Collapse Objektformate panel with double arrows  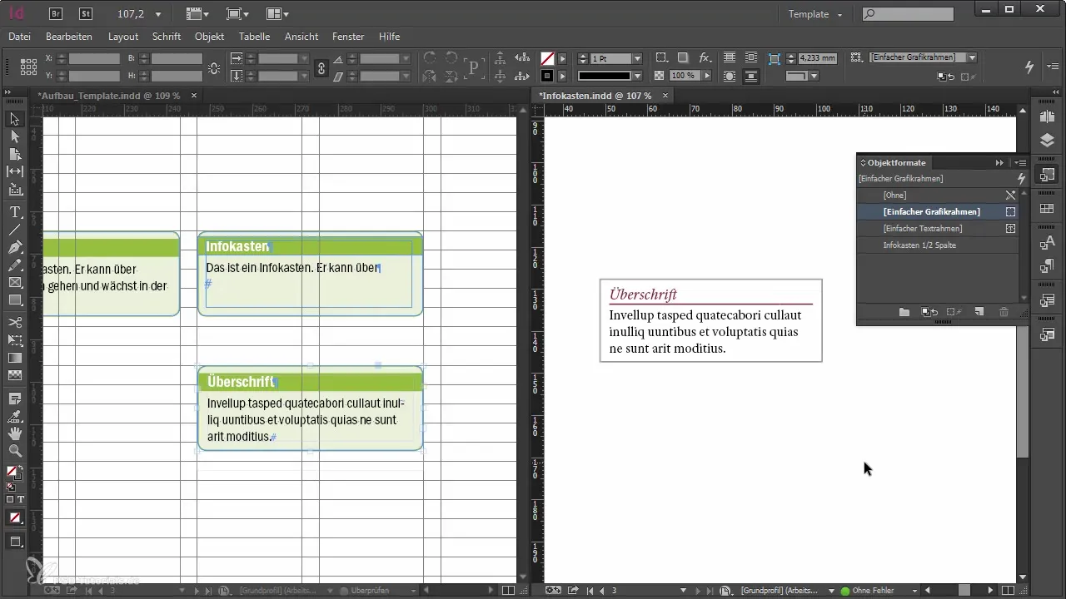(999, 163)
